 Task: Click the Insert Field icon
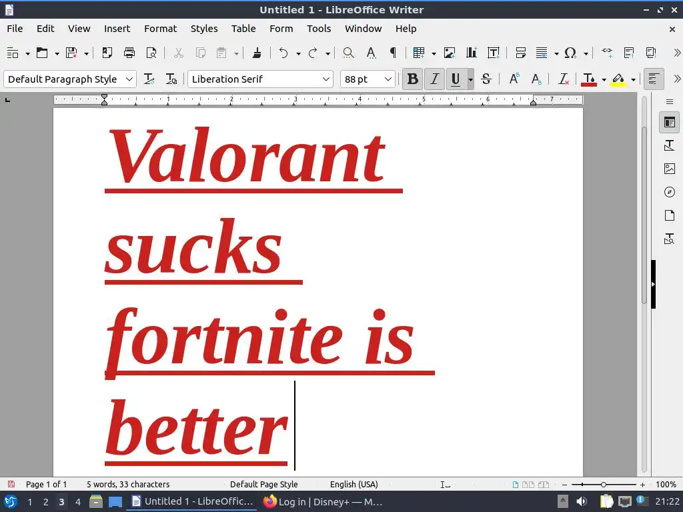tap(542, 53)
